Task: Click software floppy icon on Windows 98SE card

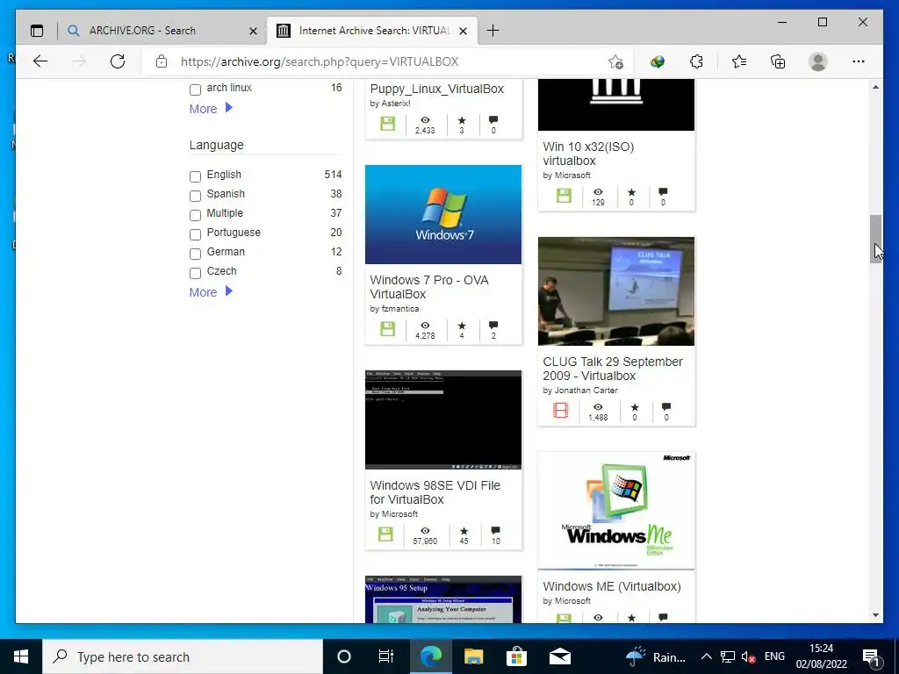Action: [x=386, y=534]
